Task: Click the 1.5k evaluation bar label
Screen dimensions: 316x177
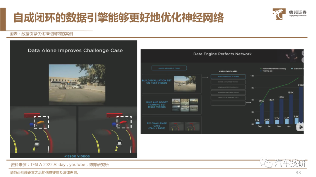Action: (257, 120)
